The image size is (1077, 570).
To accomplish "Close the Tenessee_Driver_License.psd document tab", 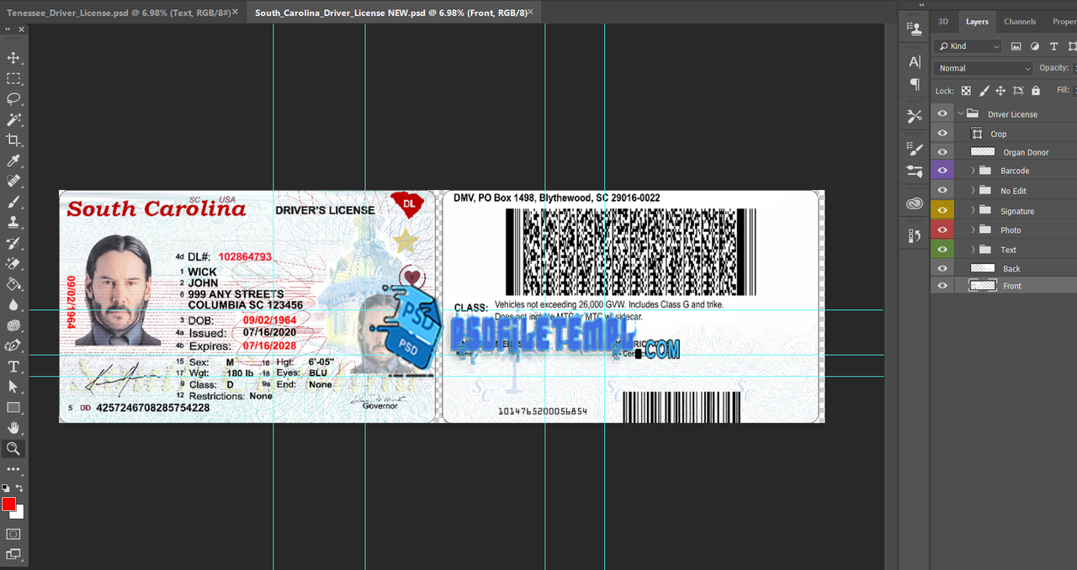I will coord(235,12).
